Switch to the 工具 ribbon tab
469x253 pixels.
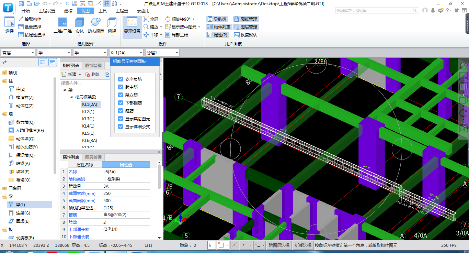click(x=102, y=11)
